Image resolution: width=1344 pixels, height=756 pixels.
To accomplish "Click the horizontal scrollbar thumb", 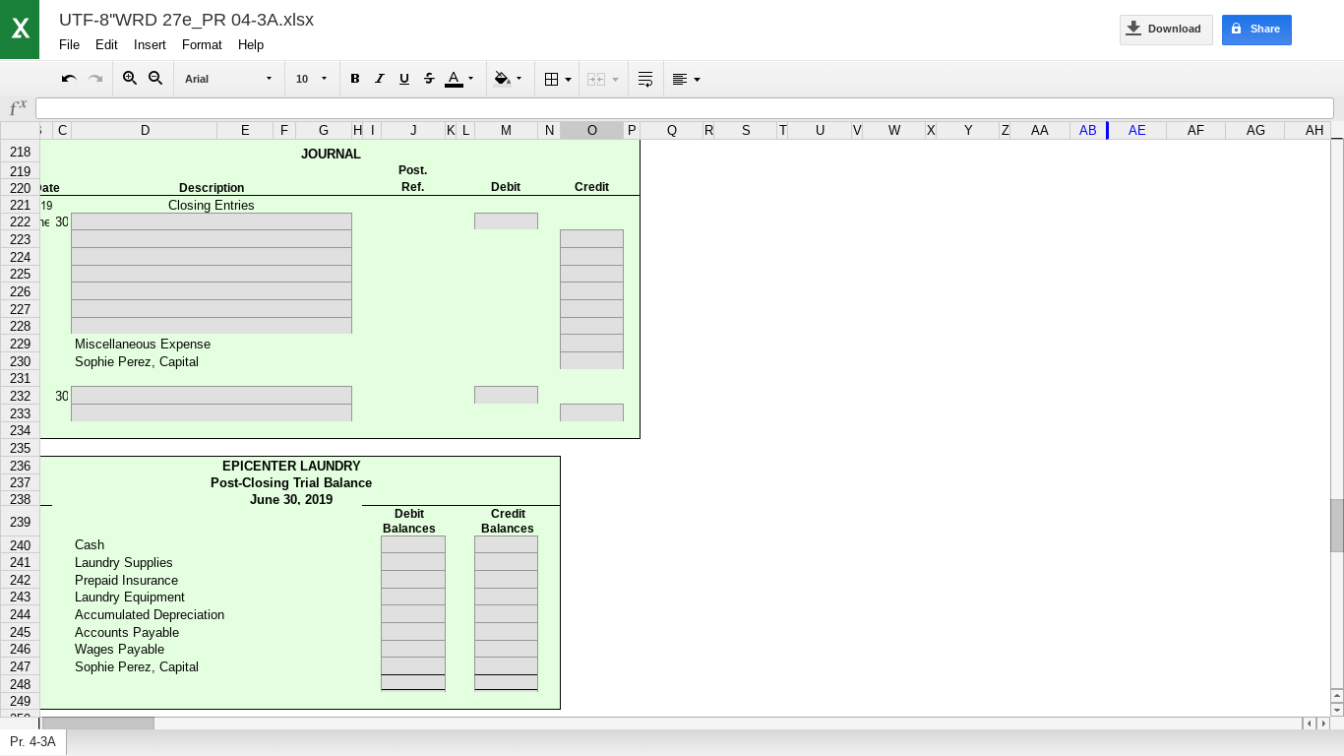I will coord(97,724).
